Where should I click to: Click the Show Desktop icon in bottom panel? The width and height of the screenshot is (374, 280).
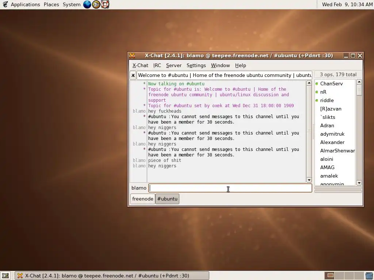click(5, 276)
